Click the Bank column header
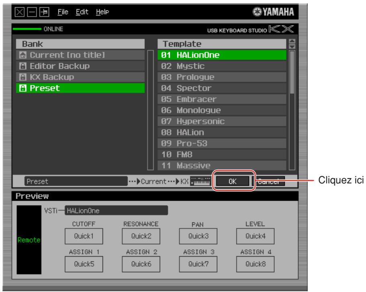This screenshot has width=366, height=292. coord(80,44)
